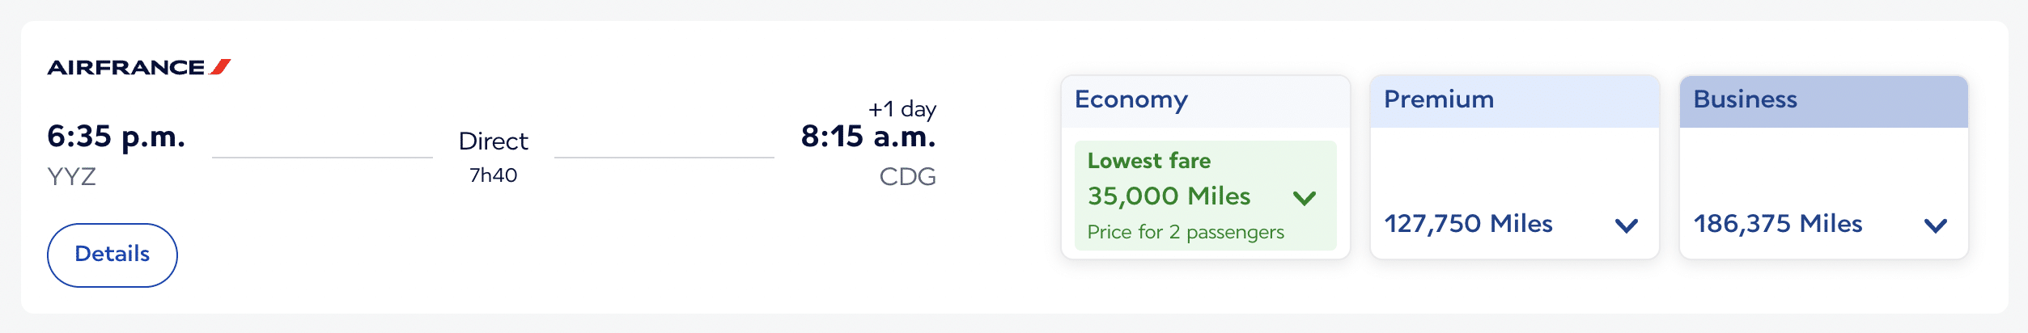Choose the 127,750 Miles premium price
Image resolution: width=2028 pixels, height=333 pixels.
[x=1468, y=224]
